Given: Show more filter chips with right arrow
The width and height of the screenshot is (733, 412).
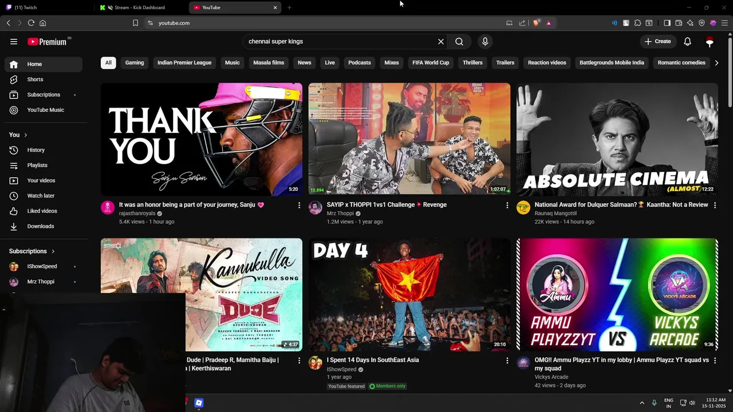Looking at the screenshot, I should (716, 63).
